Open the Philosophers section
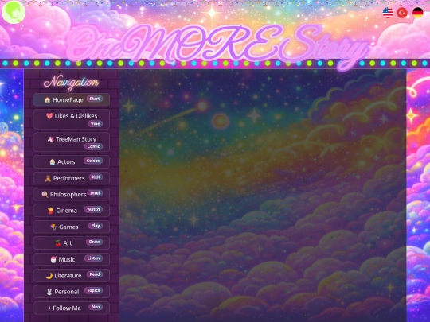This screenshot has width=430, height=322. (x=72, y=194)
